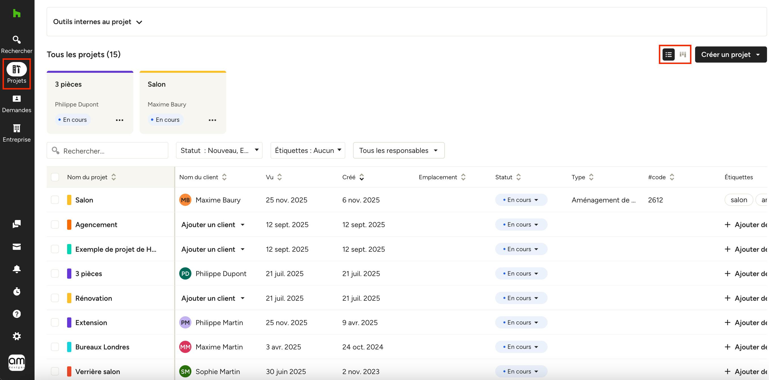Open the settings gear sidebar icon

point(17,336)
